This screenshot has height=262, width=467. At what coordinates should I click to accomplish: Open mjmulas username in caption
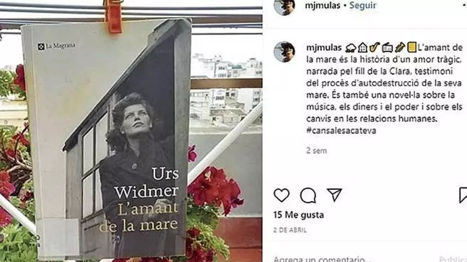point(324,48)
